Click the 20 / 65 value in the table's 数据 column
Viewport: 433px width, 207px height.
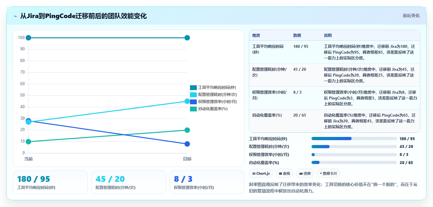[299, 115]
